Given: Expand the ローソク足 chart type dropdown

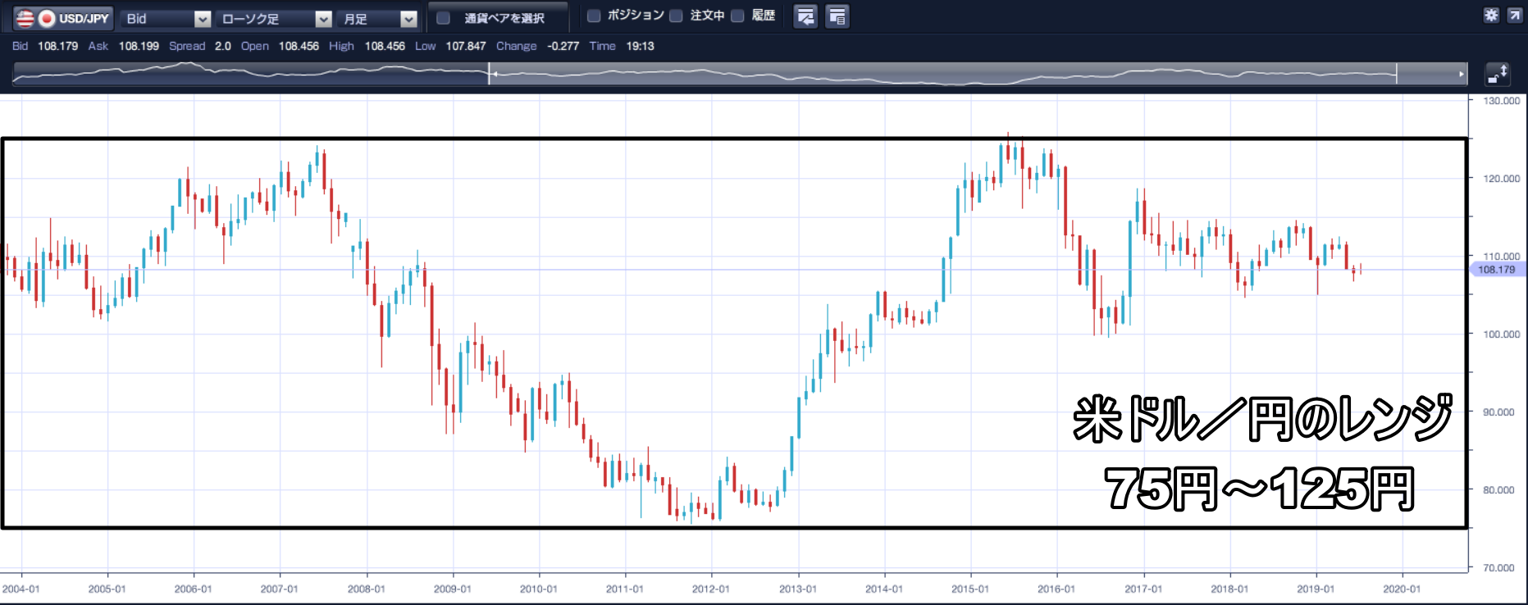Looking at the screenshot, I should click(x=275, y=18).
